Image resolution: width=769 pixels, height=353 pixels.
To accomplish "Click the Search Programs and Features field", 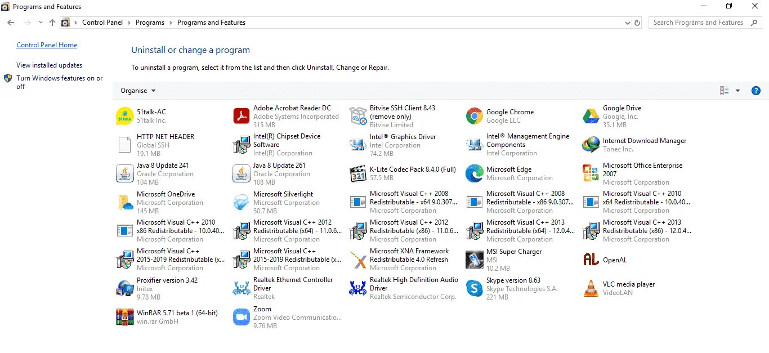I will (x=705, y=23).
